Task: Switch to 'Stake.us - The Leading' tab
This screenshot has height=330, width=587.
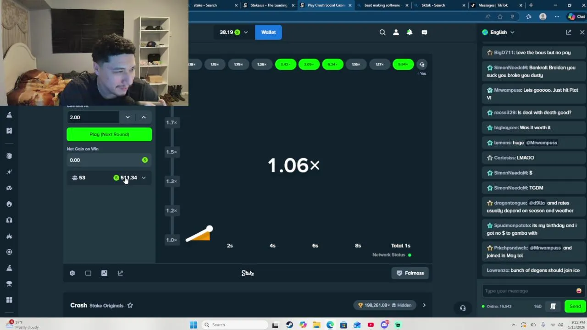Action: (x=269, y=5)
